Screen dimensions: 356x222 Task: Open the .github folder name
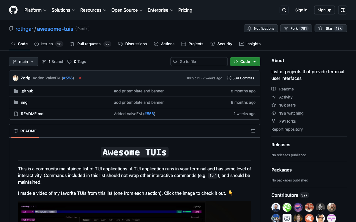(x=27, y=91)
